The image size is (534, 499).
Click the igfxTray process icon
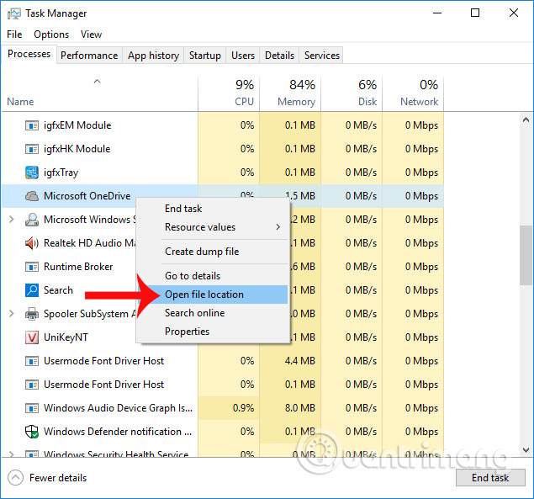[x=32, y=173]
